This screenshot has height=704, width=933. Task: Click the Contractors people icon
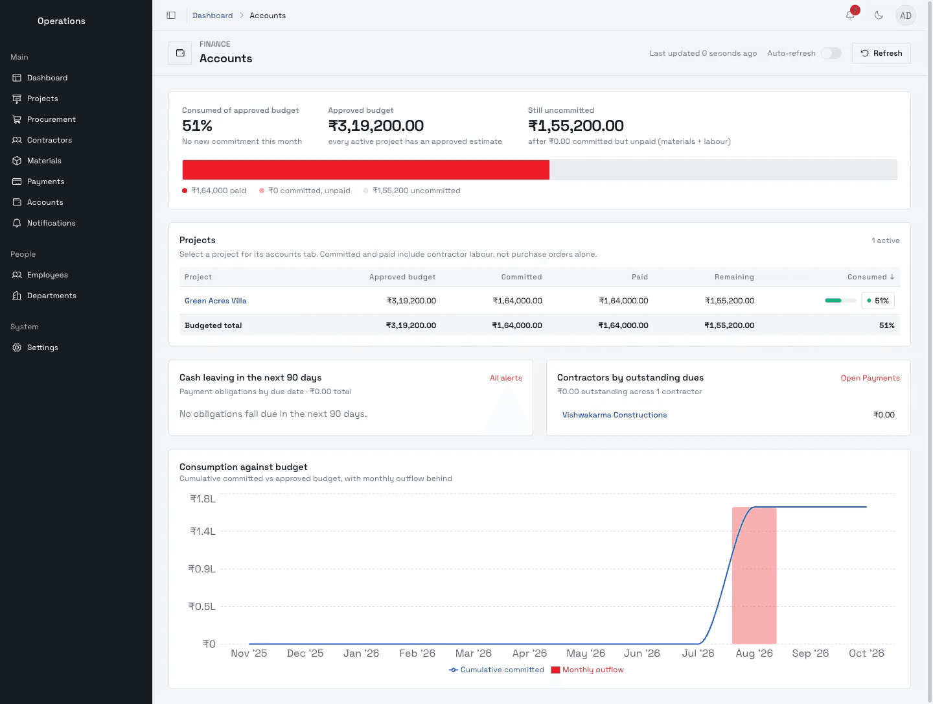click(17, 140)
